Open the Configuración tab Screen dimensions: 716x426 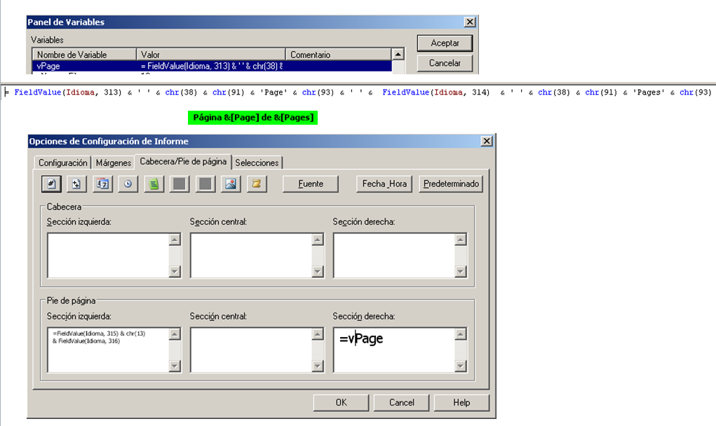[62, 163]
